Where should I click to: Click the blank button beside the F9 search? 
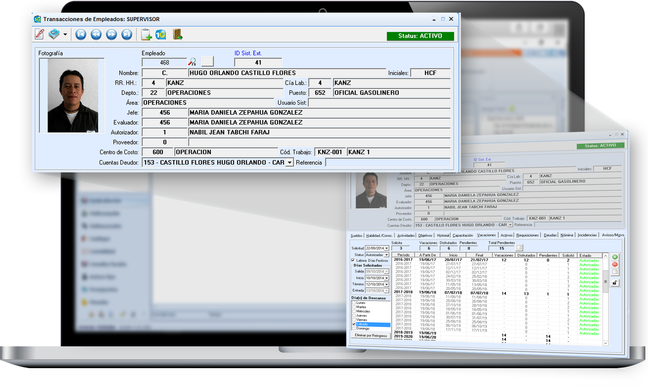(x=208, y=61)
